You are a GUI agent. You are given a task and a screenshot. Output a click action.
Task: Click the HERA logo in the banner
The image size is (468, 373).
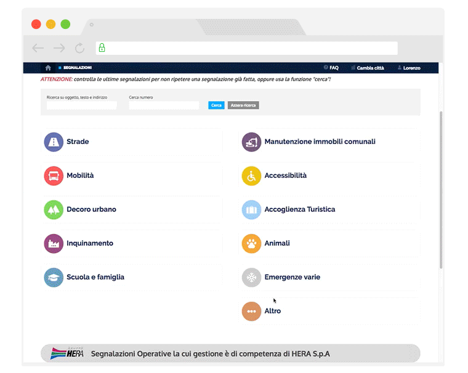point(67,353)
